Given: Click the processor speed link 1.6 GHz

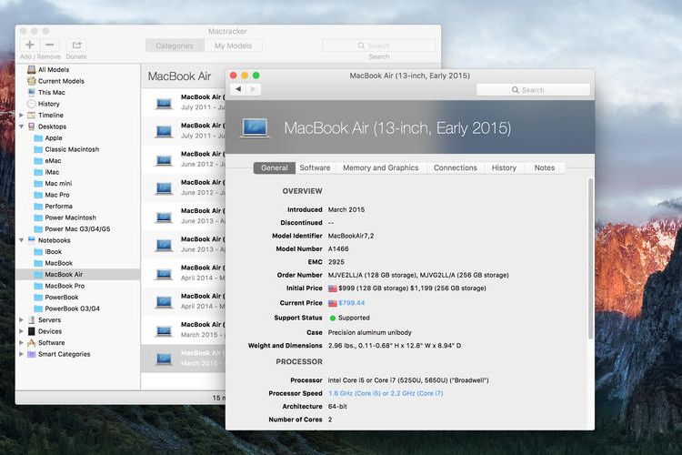Looking at the screenshot, I should (x=386, y=393).
